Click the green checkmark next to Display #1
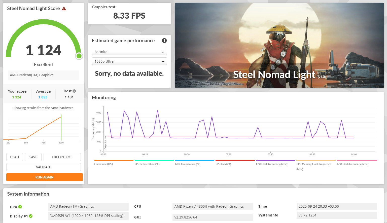The width and height of the screenshot is (387, 223). coord(31,216)
